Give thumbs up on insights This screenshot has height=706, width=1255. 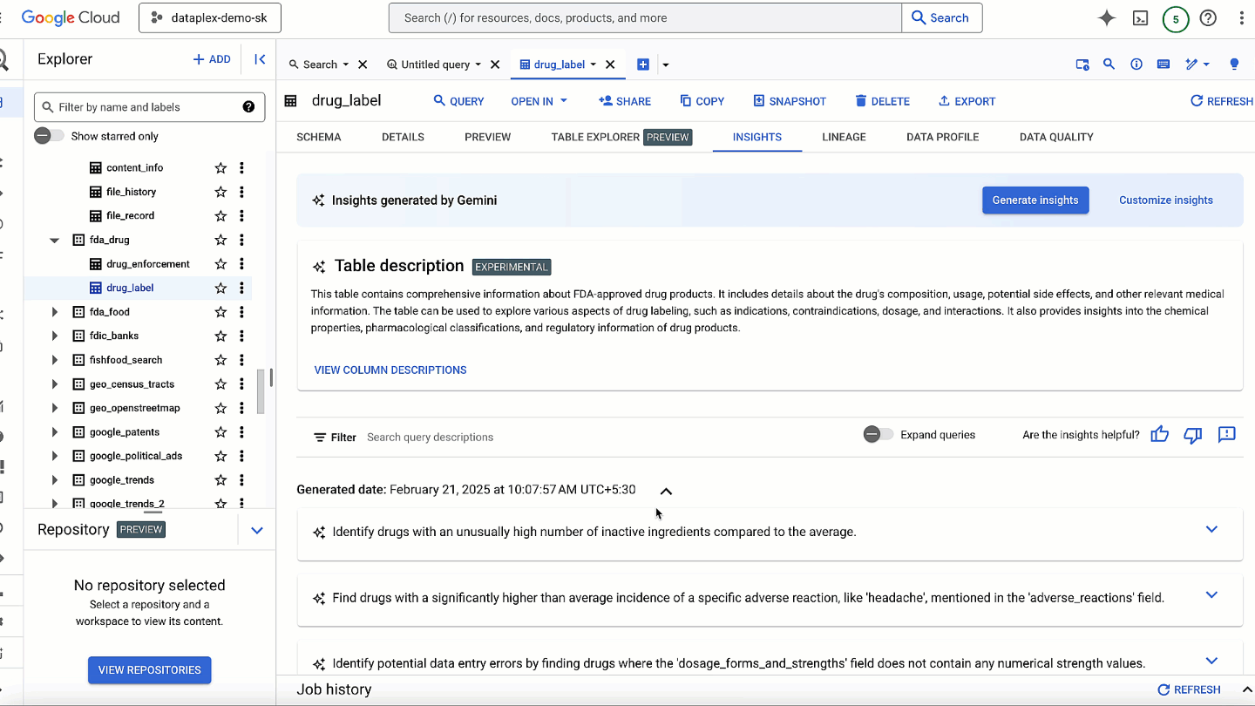tap(1160, 434)
